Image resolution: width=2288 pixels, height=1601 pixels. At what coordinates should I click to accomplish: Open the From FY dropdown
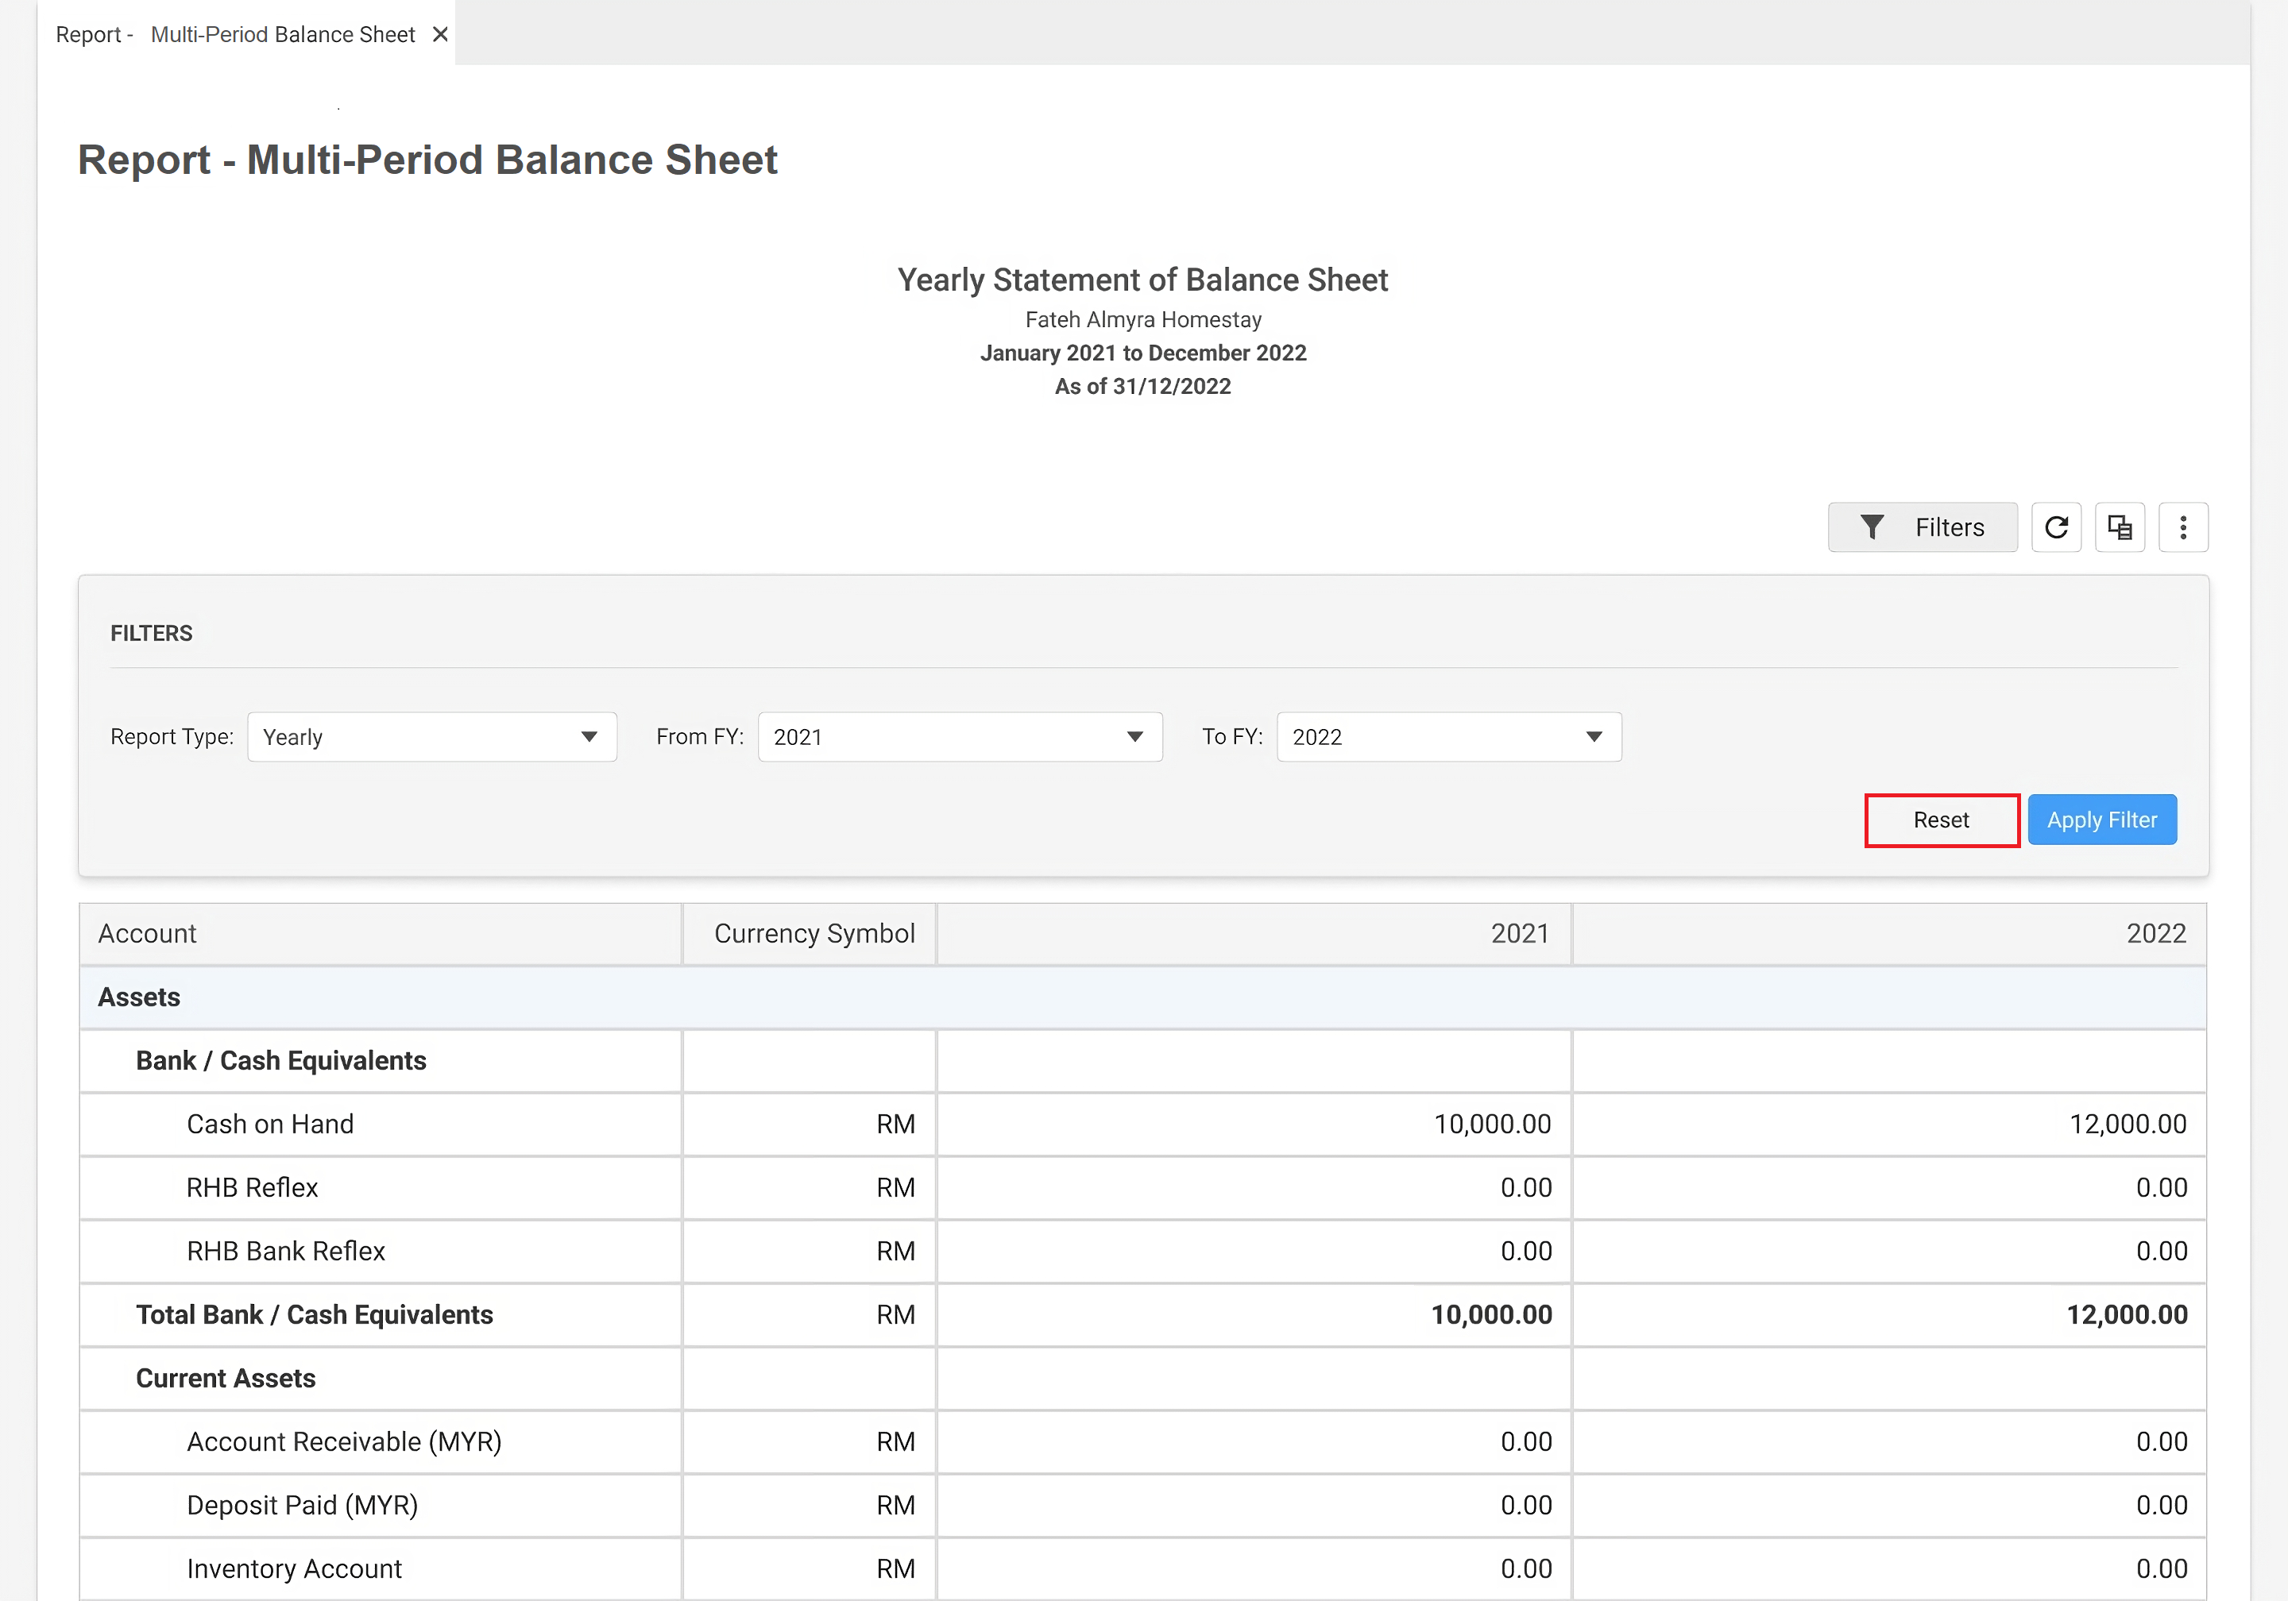click(960, 736)
